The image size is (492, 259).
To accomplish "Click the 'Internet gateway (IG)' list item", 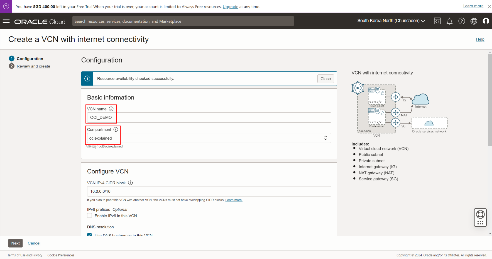I will [x=378, y=167].
